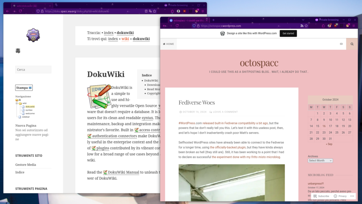Viewport: 362px width, 204px height.
Task: Open the Select Month archives dropdown
Action: (x=320, y=161)
